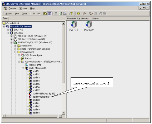152x124 pixels.
Task: Select spid 59 (Blocking) process
Action: click(x=41, y=97)
